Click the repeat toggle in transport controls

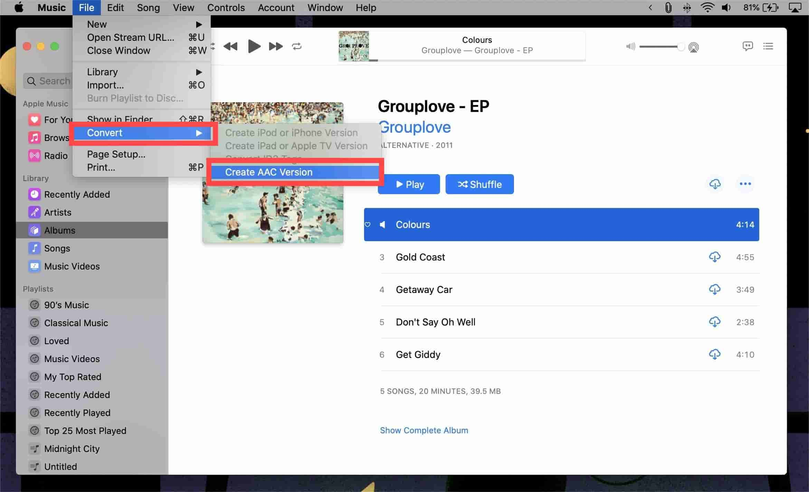(x=298, y=47)
